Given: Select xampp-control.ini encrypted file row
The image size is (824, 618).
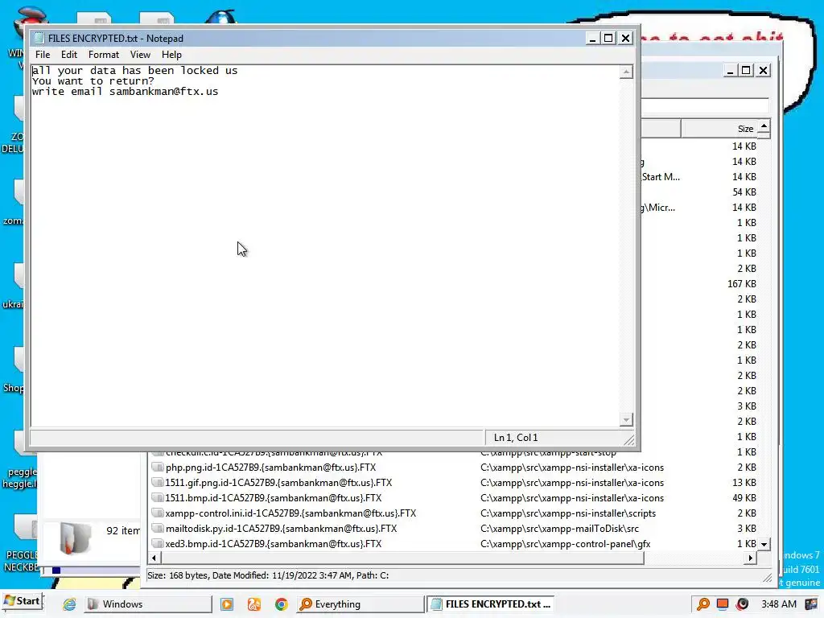Looking at the screenshot, I should pyautogui.click(x=454, y=513).
